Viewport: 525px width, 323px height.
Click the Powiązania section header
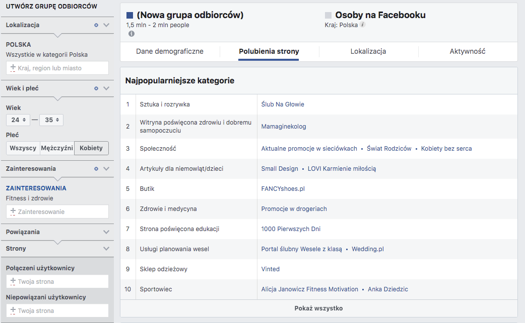[57, 232]
